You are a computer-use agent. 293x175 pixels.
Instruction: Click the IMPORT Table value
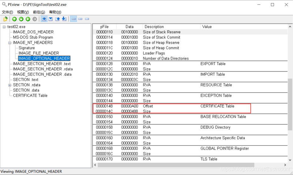pyautogui.click(x=213, y=74)
